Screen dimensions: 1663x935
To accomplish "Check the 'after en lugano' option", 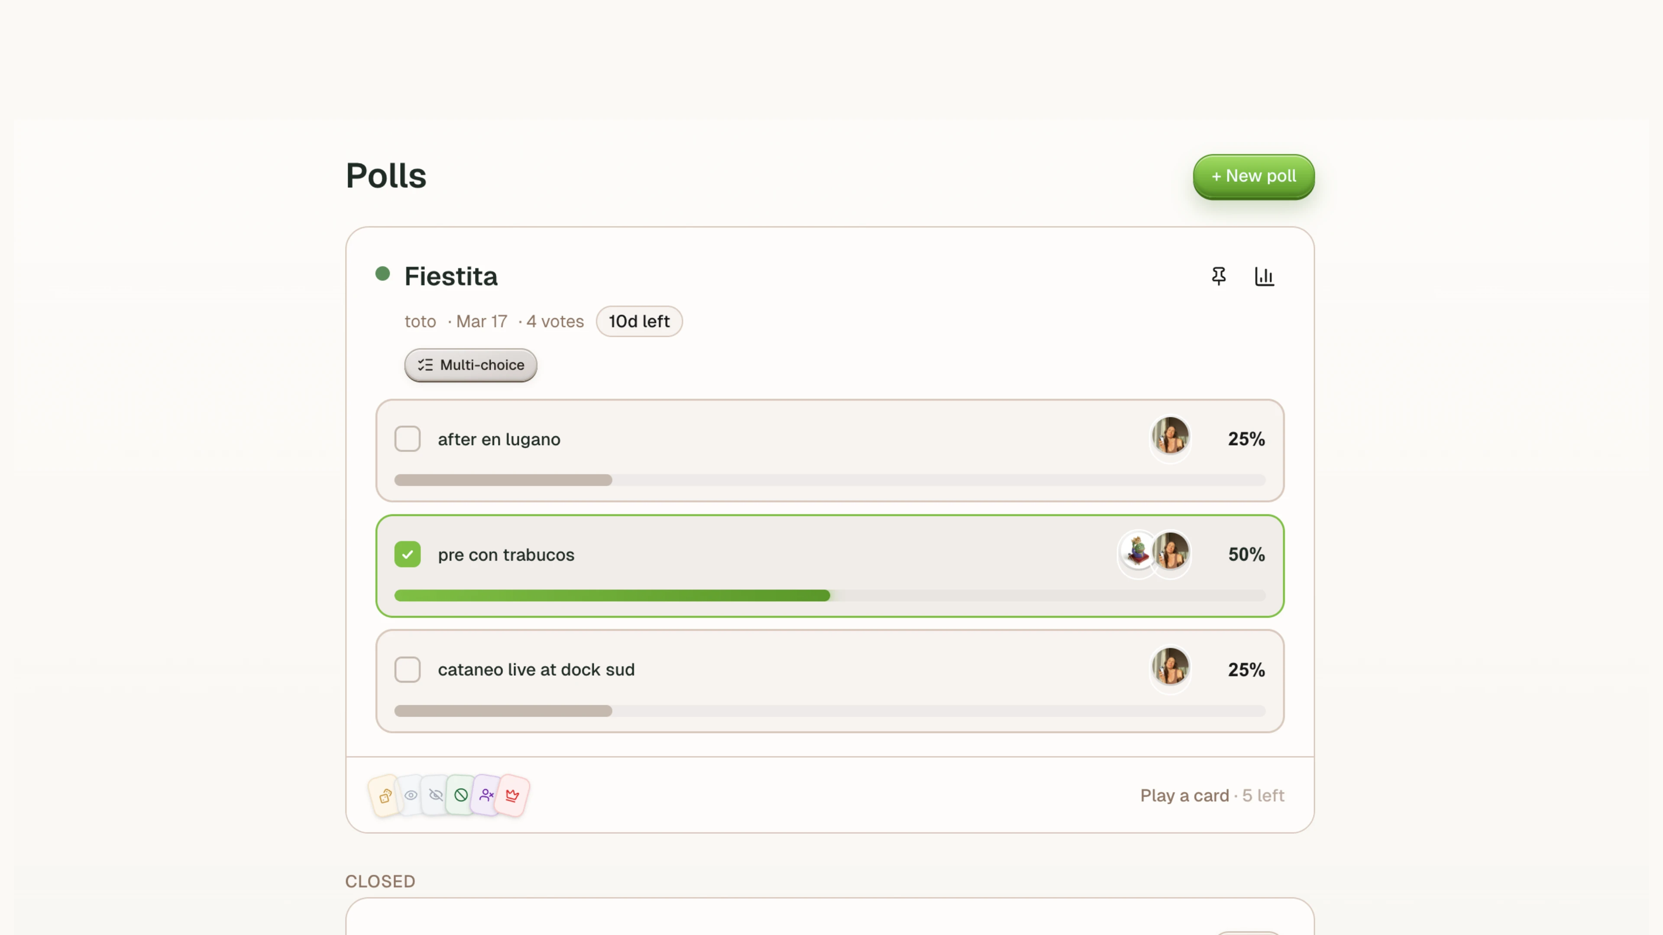I will pos(408,439).
